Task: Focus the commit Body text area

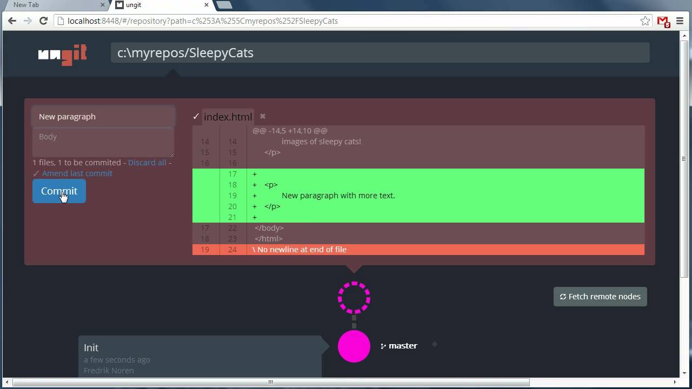Action: [103, 142]
